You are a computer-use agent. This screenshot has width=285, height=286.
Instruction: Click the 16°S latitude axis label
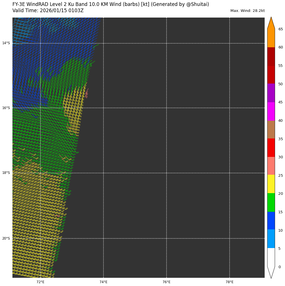tap(6, 108)
